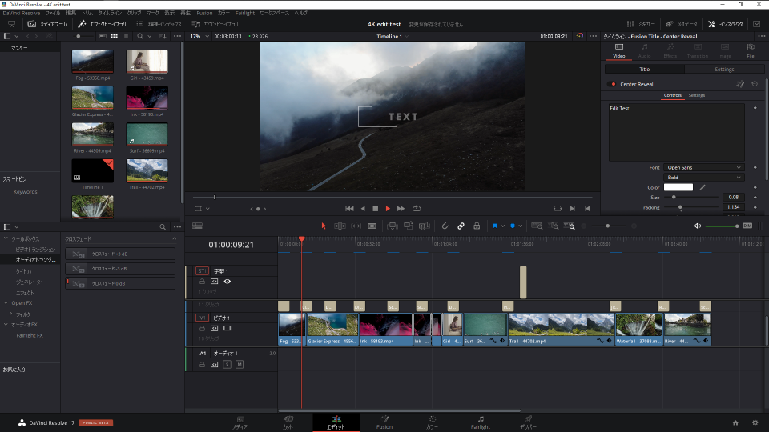
Task: Open marker color dropdown arrow
Action: tap(521, 226)
